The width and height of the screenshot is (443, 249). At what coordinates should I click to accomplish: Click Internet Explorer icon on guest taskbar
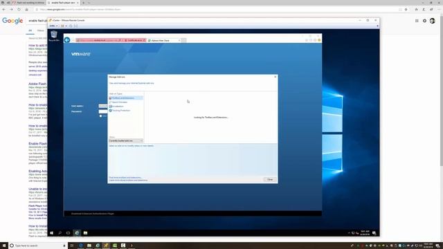(x=77, y=233)
